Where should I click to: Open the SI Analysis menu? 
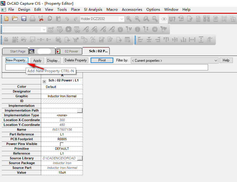(93, 10)
